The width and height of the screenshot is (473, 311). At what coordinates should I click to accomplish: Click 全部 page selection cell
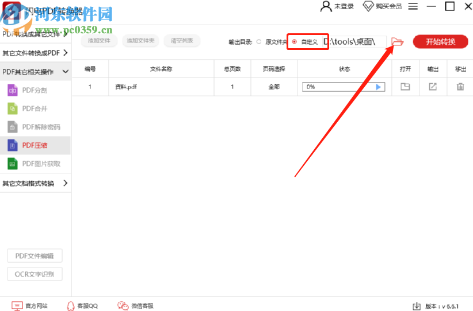[x=274, y=87]
